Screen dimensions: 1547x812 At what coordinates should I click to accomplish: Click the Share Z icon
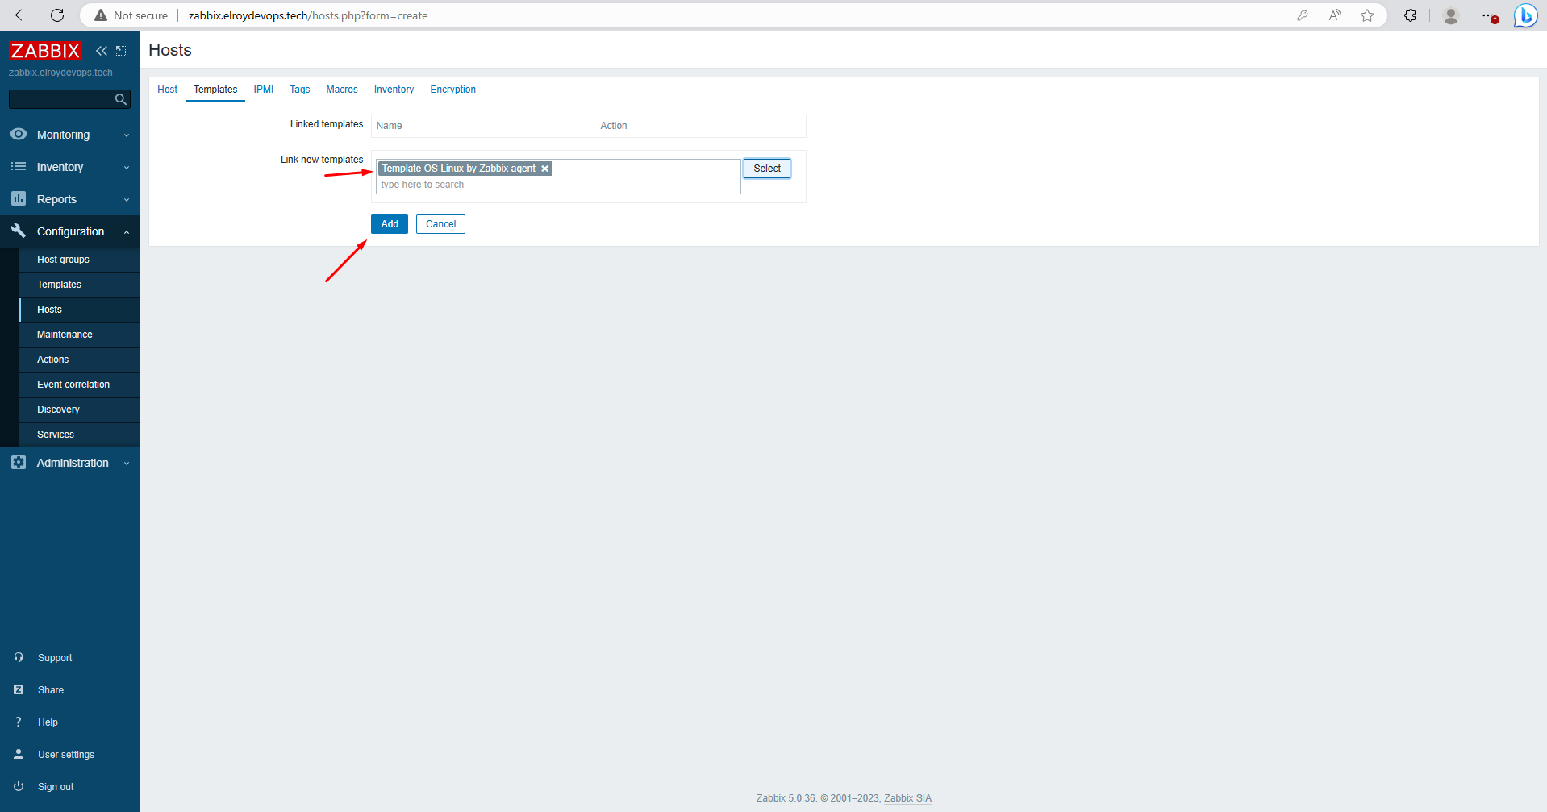(19, 689)
